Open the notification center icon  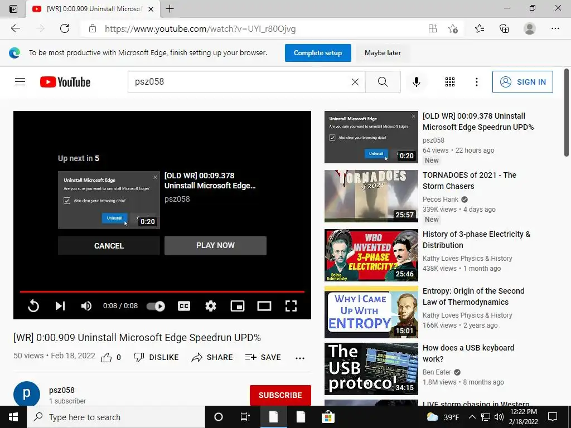(x=553, y=417)
